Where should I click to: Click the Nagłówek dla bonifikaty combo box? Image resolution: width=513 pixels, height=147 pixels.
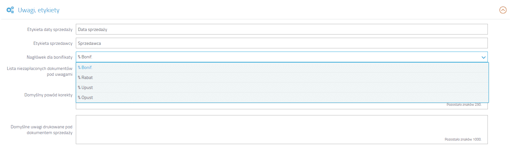click(277, 57)
